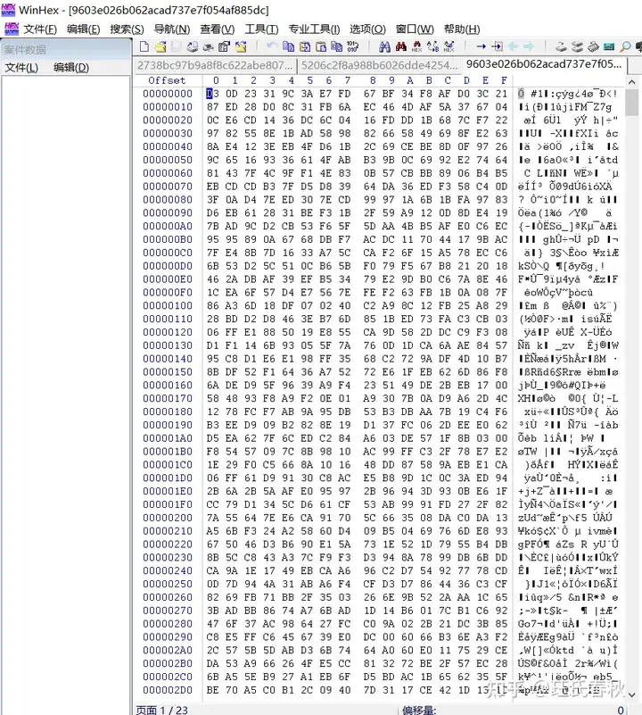Click the Modify Data 101/010 icon
The width and height of the screenshot is (642, 715).
pos(352,46)
